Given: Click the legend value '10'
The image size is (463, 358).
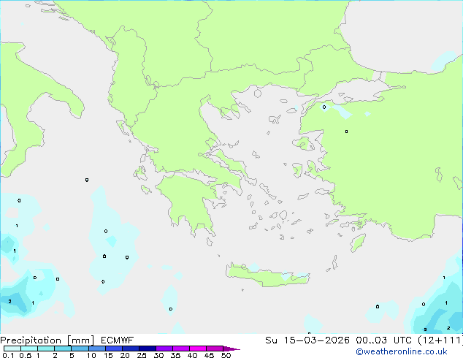Looking at the screenshot, I should pyautogui.click(x=91, y=355).
